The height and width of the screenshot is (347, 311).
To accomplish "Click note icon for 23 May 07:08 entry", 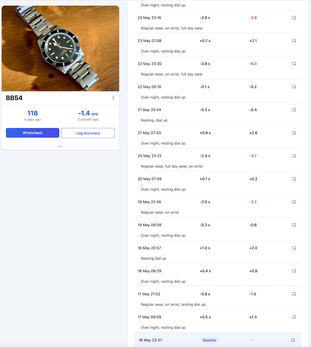I will [294, 41].
